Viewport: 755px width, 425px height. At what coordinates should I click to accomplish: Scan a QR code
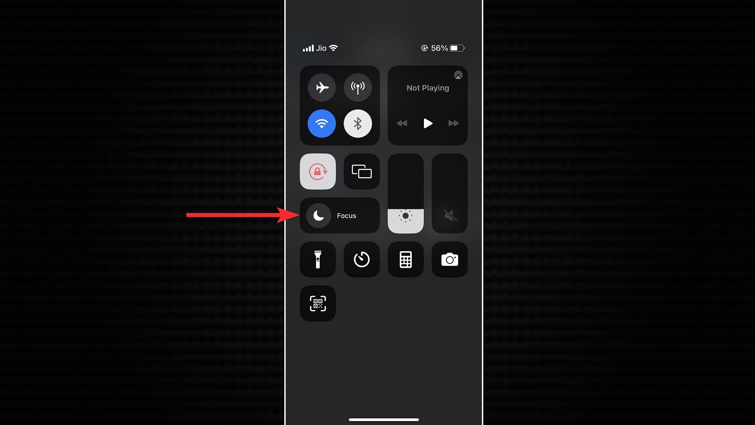[x=318, y=303]
